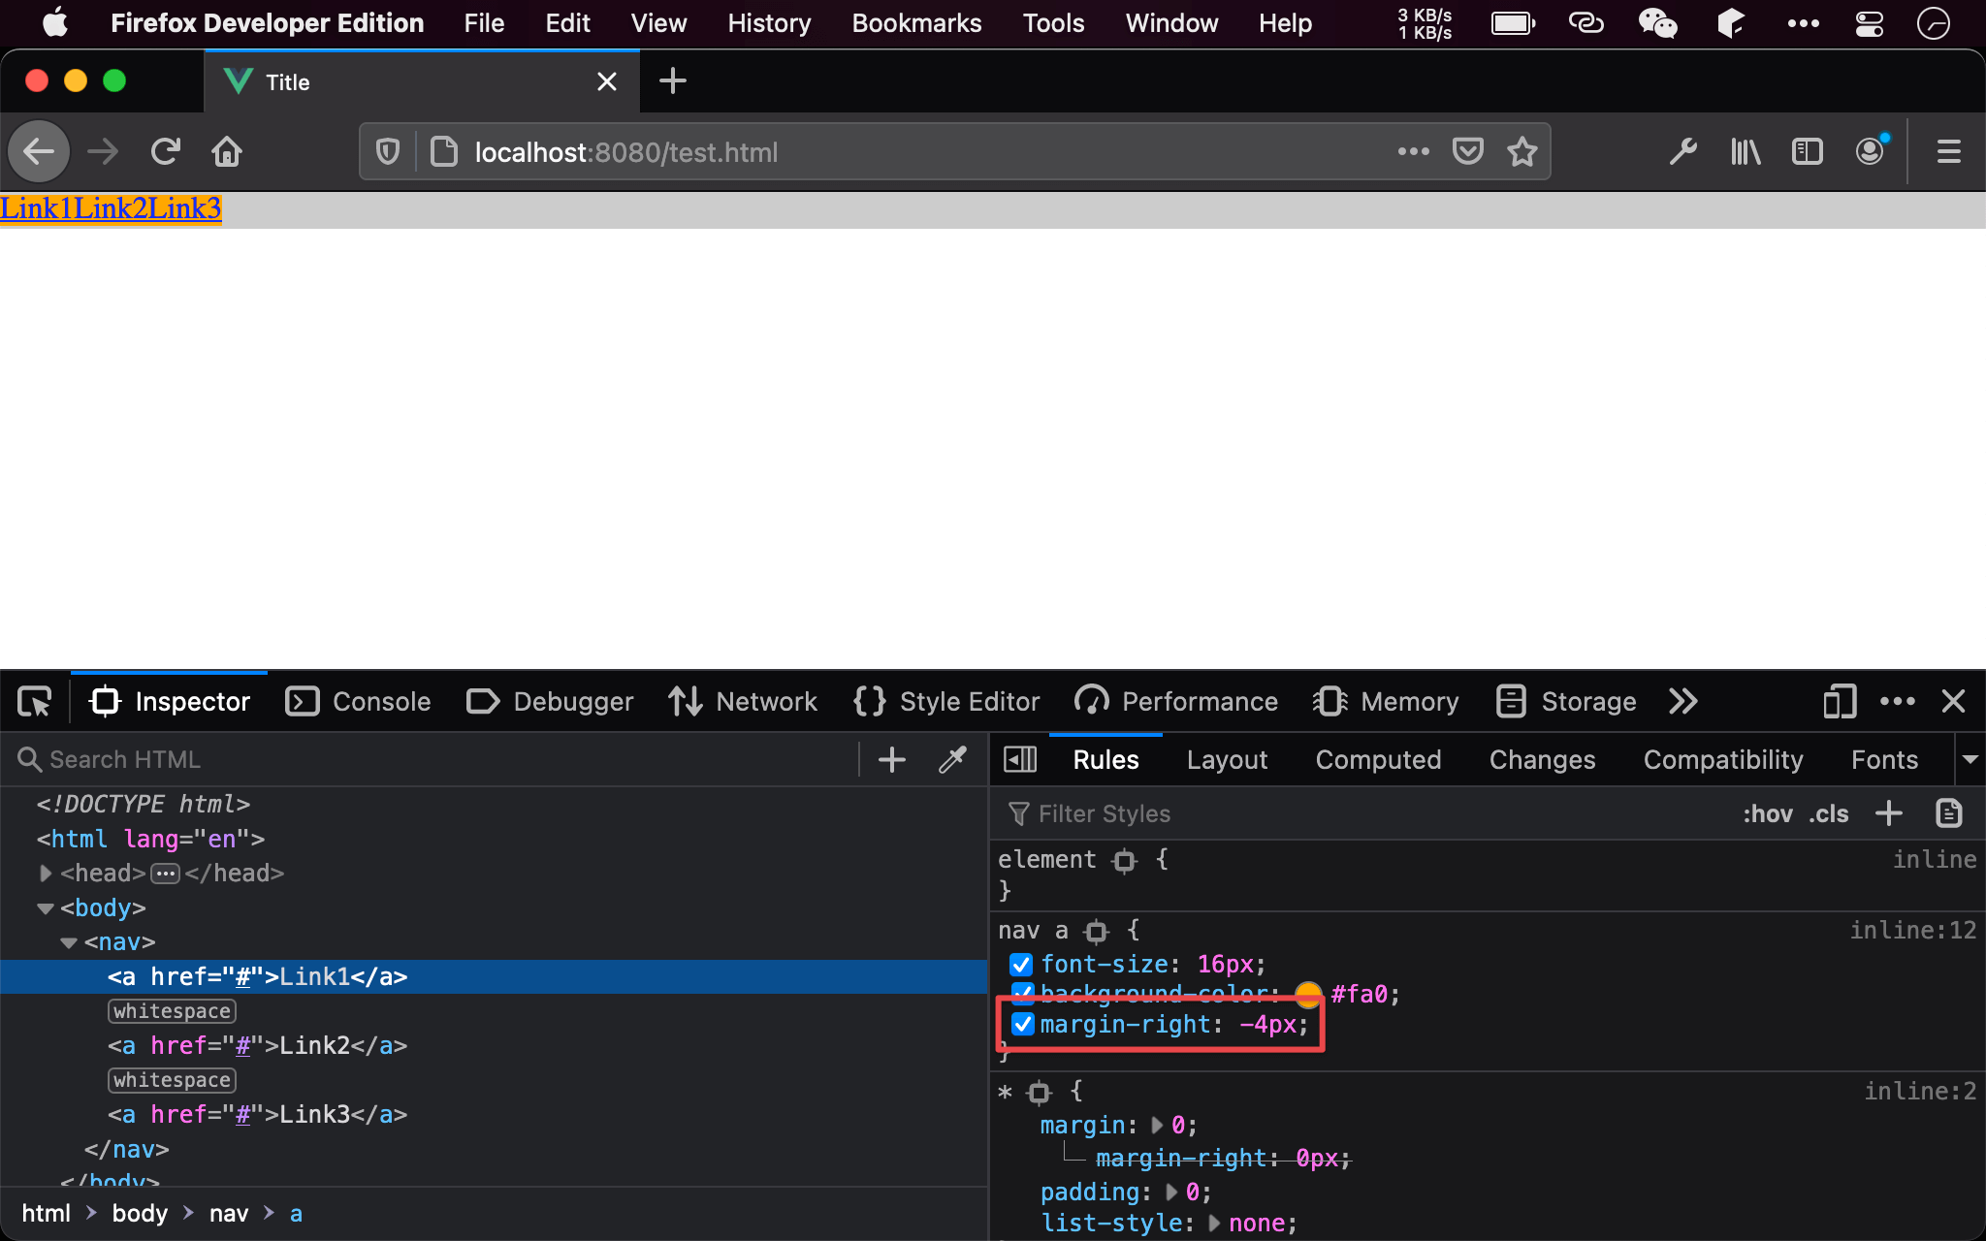The width and height of the screenshot is (1986, 1241).
Task: Collapse the nav element in tree
Action: 69,941
